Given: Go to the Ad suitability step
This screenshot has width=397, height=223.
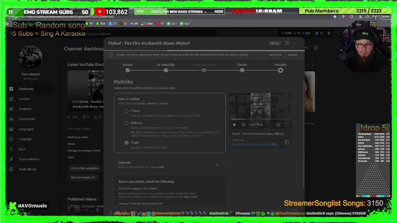Looking at the screenshot, I should click(166, 67).
